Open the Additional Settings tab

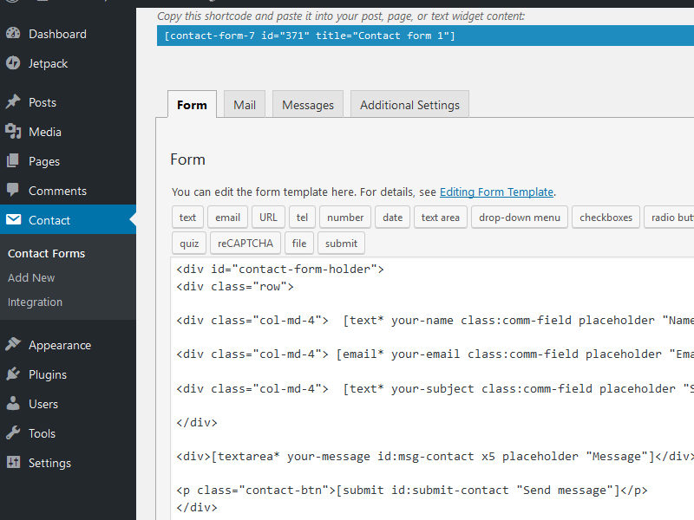coord(409,105)
